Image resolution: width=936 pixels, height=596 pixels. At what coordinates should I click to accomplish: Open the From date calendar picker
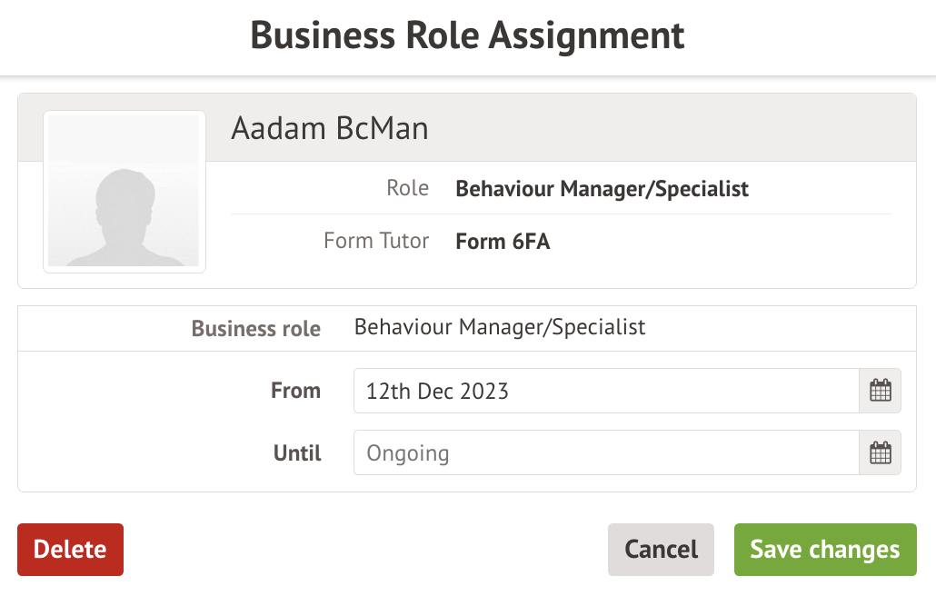point(880,391)
